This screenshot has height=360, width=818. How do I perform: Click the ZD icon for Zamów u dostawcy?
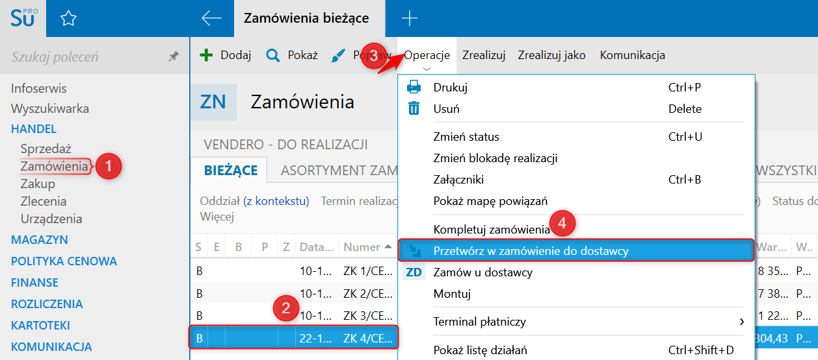pos(414,272)
